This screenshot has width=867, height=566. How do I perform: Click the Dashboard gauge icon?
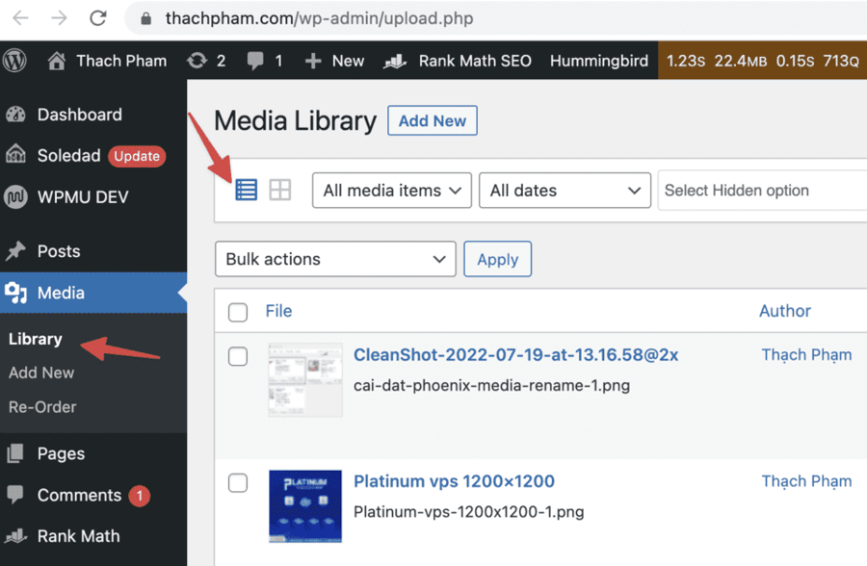click(16, 115)
